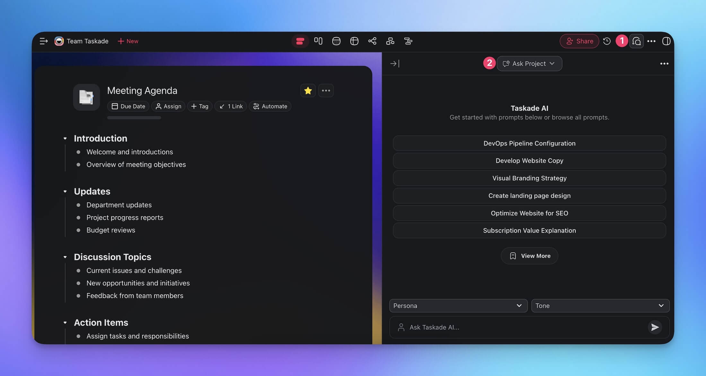
Task: Toggle the favorite star icon
Action: (308, 90)
